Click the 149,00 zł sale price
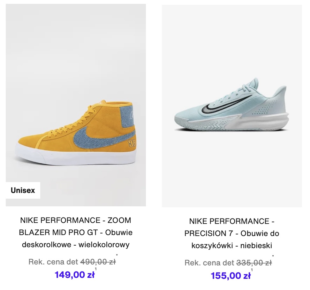The height and width of the screenshot is (290, 310). (74, 275)
